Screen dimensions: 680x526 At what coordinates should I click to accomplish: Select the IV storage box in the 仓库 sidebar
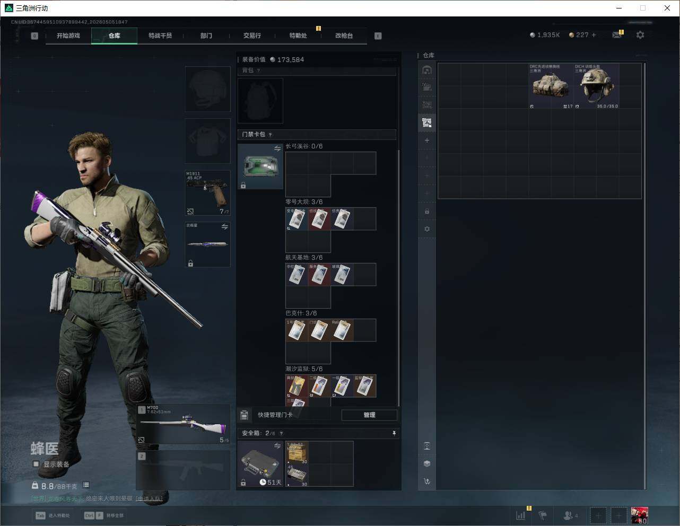tap(427, 87)
